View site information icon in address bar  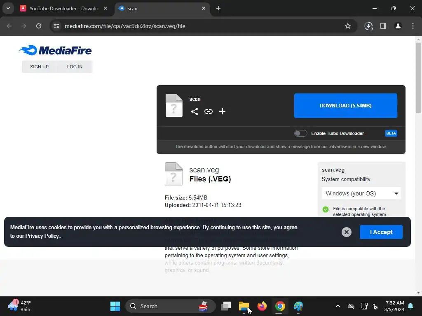click(56, 26)
